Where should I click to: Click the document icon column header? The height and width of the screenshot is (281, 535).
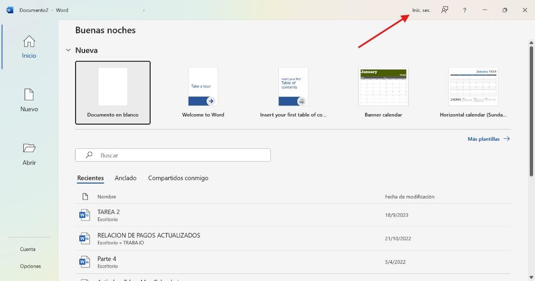(85, 196)
